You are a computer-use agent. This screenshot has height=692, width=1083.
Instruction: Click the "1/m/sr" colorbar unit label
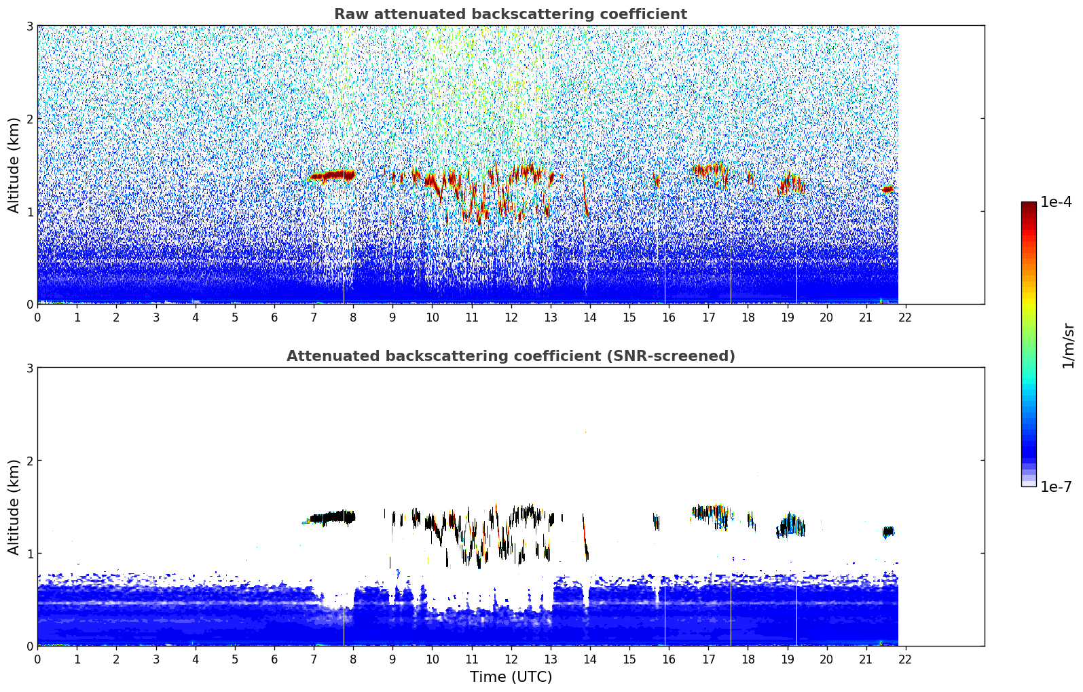click(x=1068, y=345)
